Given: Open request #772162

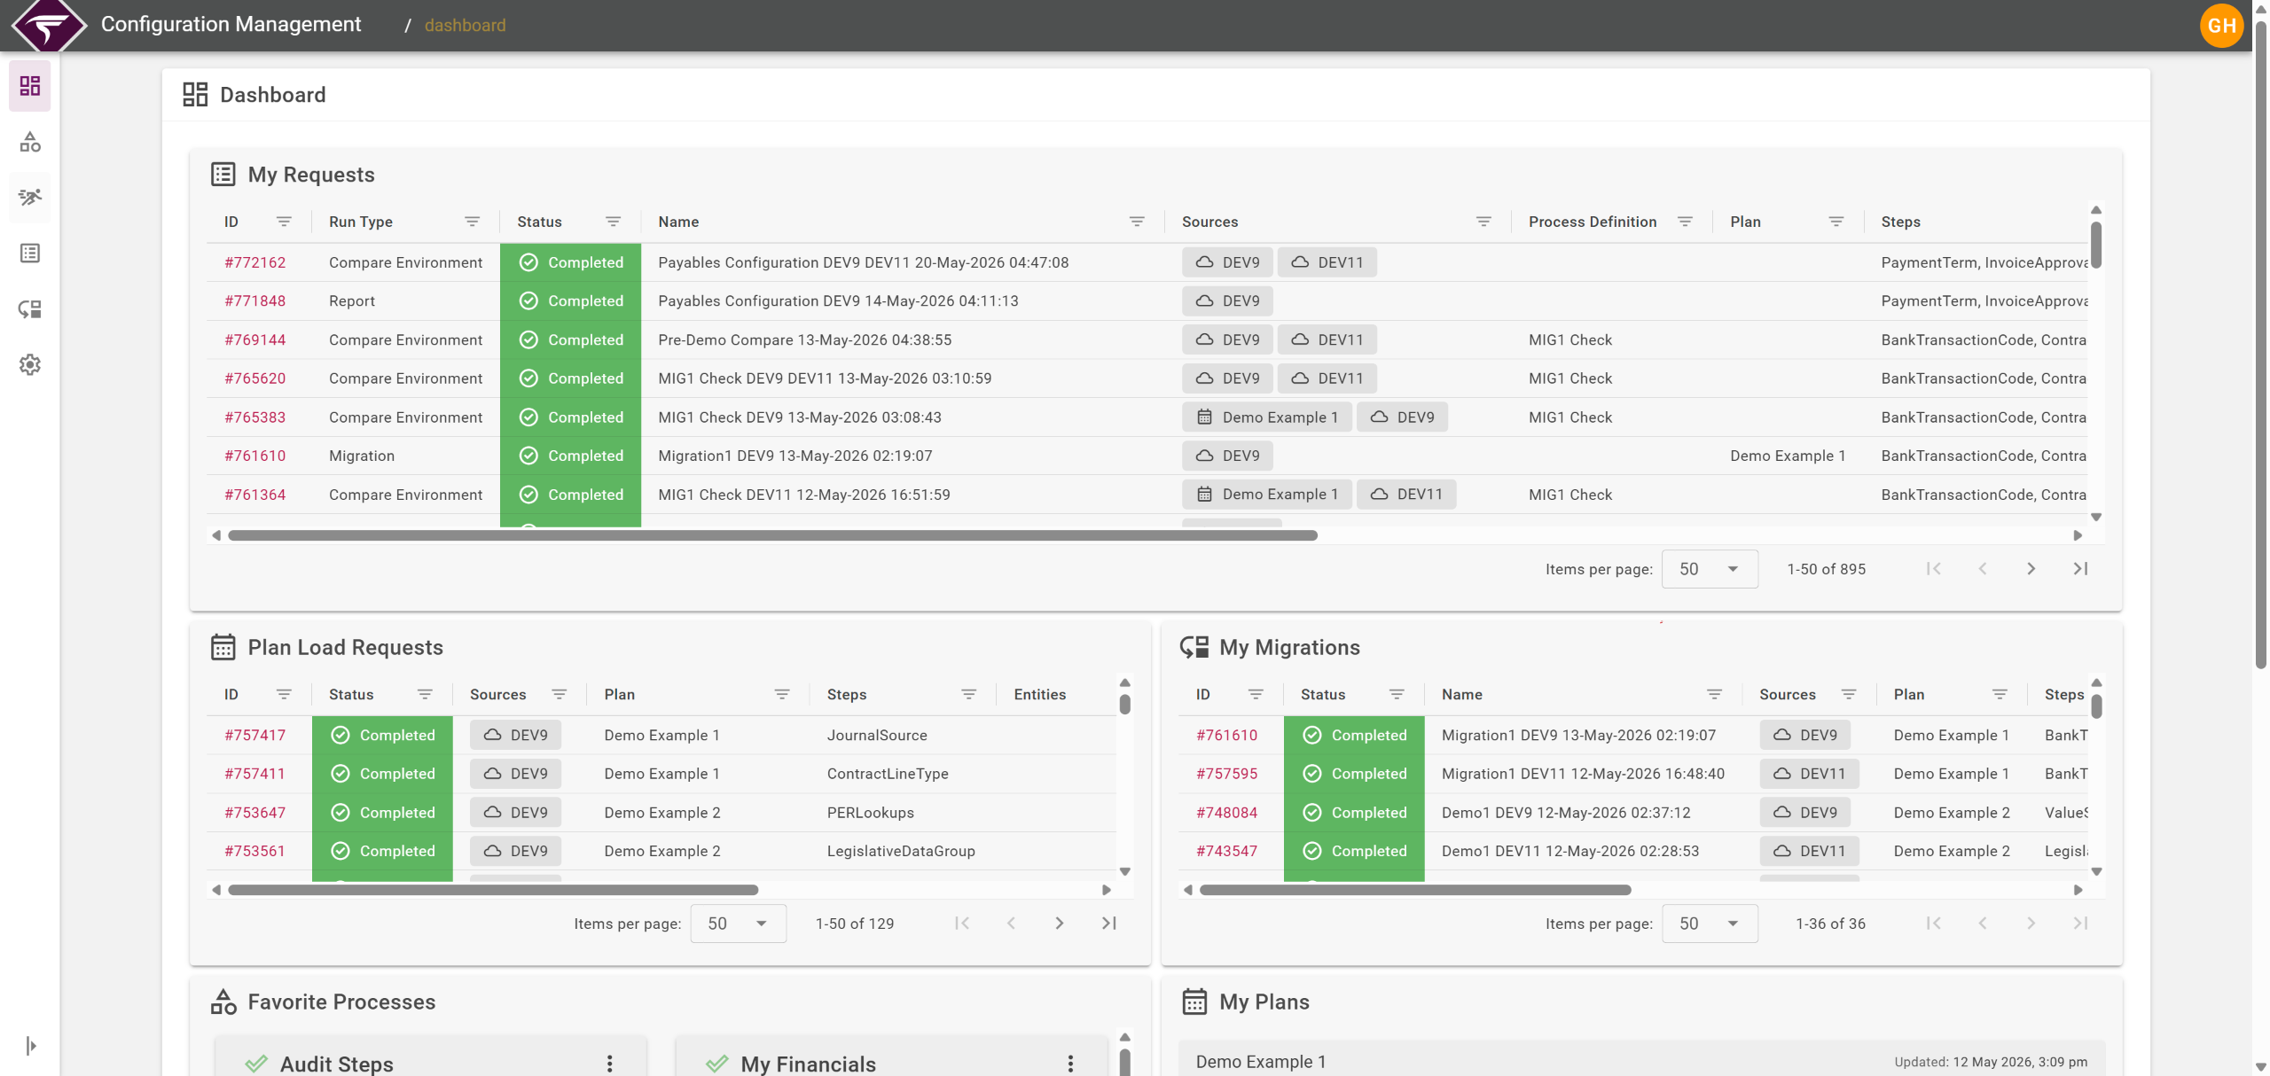Looking at the screenshot, I should (255, 262).
